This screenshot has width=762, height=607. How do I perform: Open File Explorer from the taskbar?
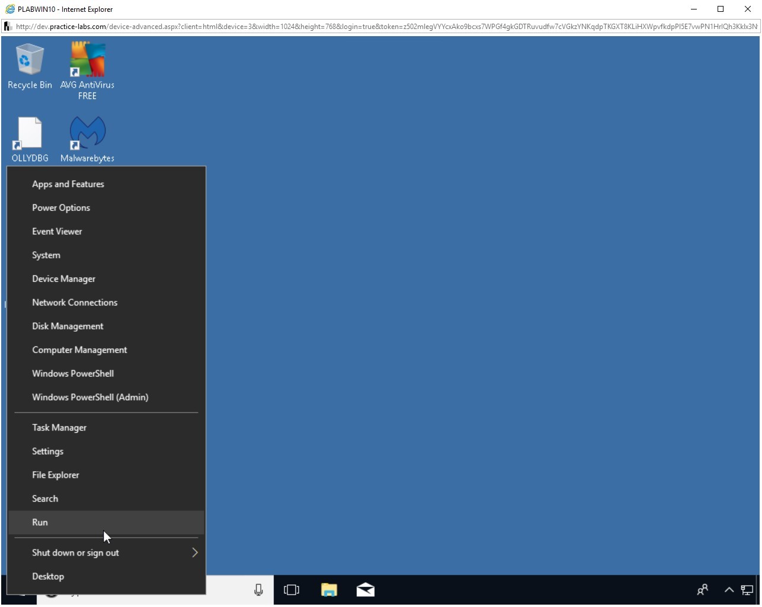(329, 590)
